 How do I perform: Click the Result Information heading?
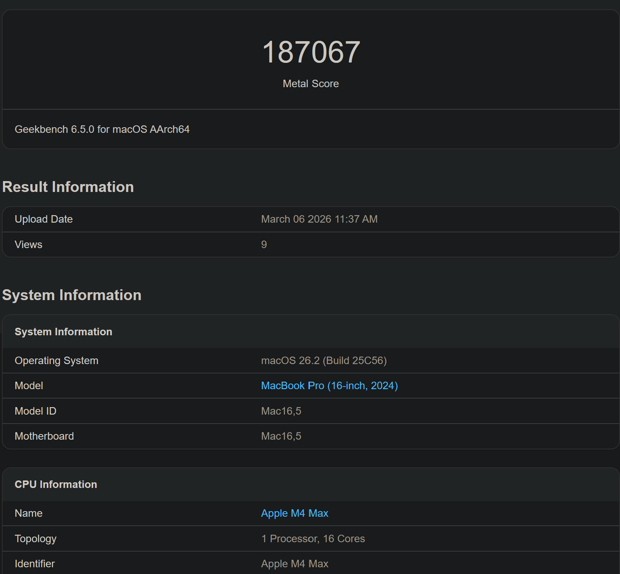(68, 187)
